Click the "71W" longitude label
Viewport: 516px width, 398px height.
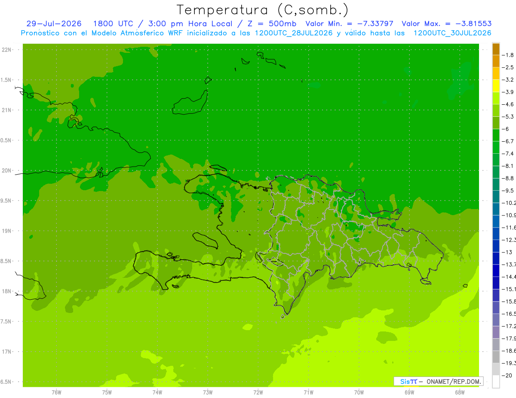[x=308, y=392]
